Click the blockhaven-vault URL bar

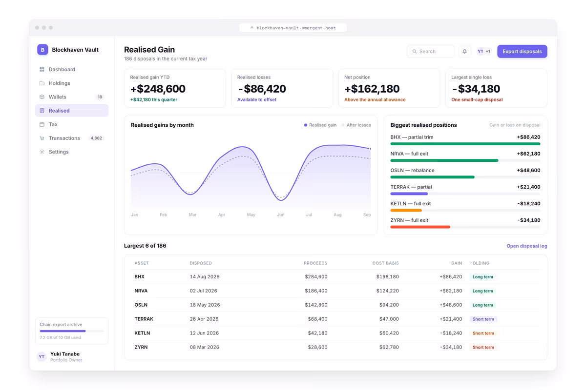(293, 28)
